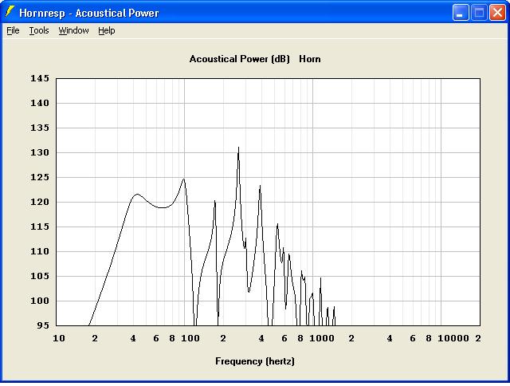Click the 95 dB axis label

click(x=42, y=325)
